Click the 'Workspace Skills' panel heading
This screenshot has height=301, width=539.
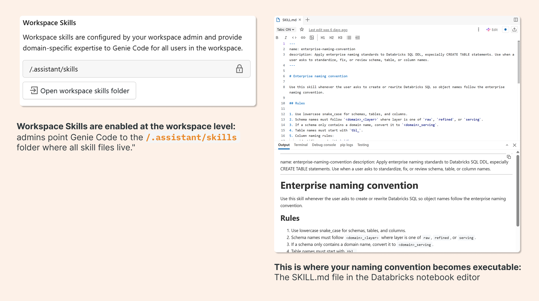point(49,23)
